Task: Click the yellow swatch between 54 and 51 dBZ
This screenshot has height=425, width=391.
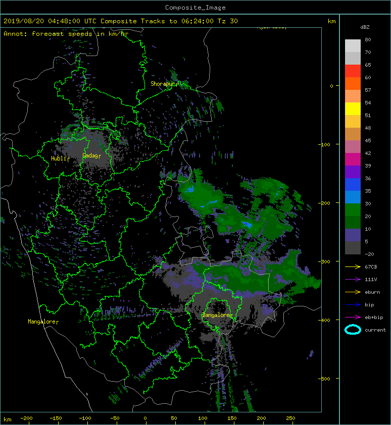Action: (353, 109)
